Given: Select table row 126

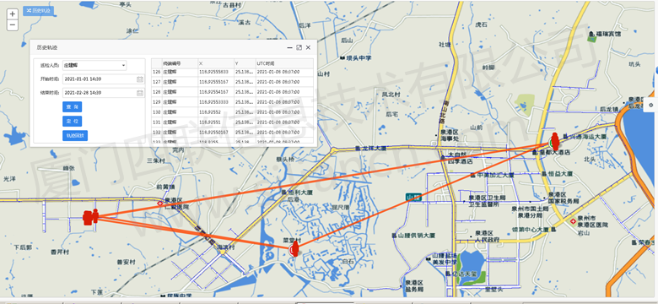Looking at the screenshot, I should (x=232, y=72).
